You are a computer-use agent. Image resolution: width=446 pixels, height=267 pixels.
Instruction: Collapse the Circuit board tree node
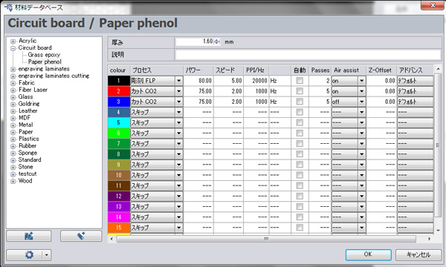click(x=13, y=48)
